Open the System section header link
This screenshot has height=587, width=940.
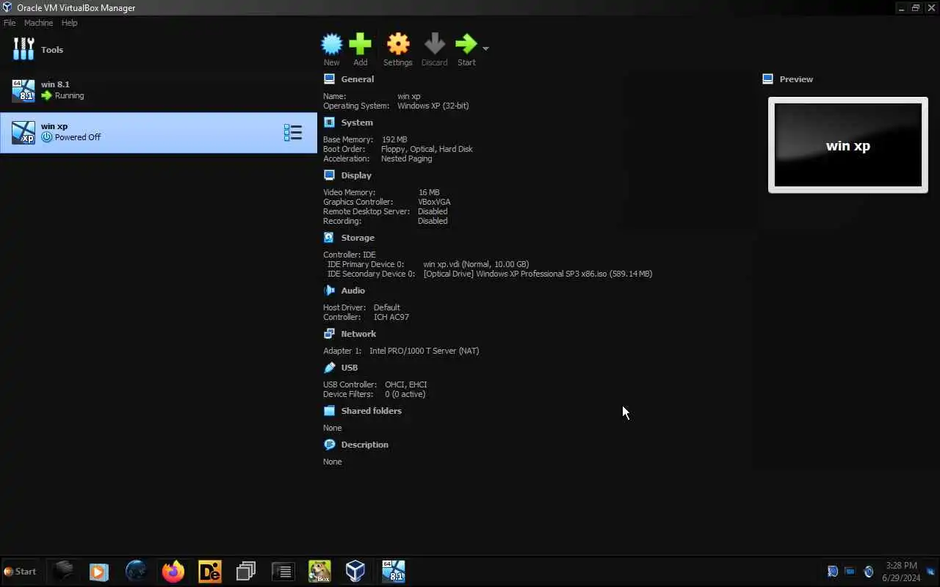pyautogui.click(x=357, y=123)
